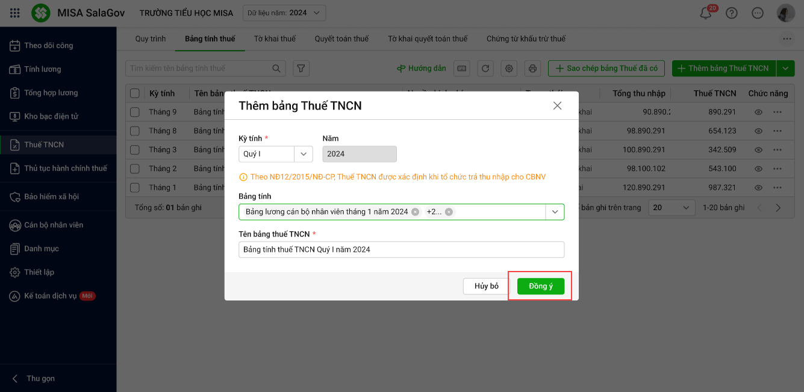Screen dimensions: 804x392
Task: Open the app grid launcher
Action: pyautogui.click(x=16, y=13)
